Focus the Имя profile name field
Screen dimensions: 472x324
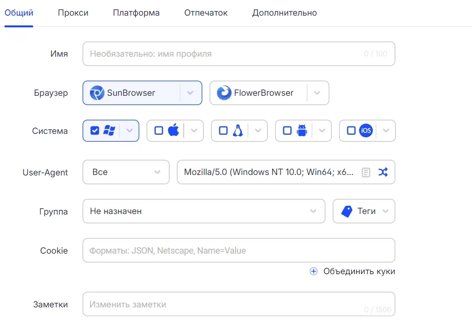click(239, 54)
